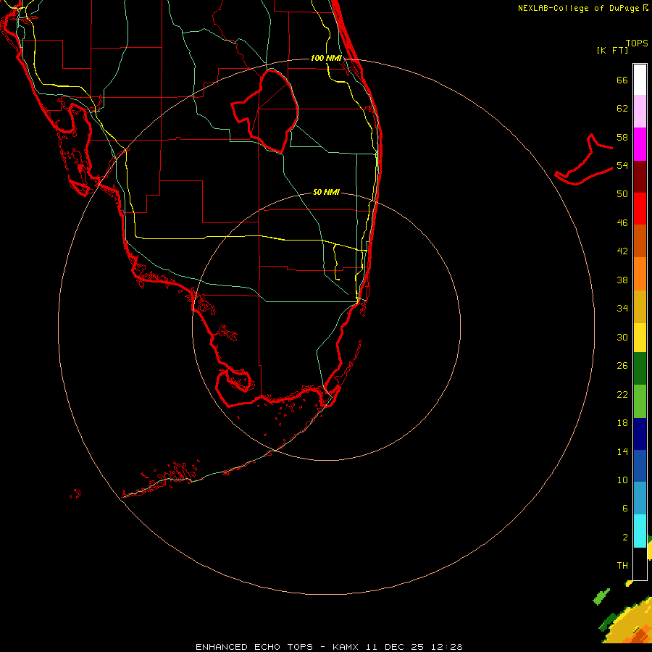Click the legend value 14
Viewport: 652px width, 652px height.
[622, 451]
